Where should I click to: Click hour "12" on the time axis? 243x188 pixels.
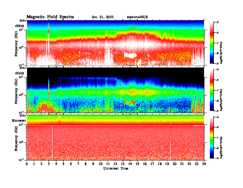[x=115, y=164]
